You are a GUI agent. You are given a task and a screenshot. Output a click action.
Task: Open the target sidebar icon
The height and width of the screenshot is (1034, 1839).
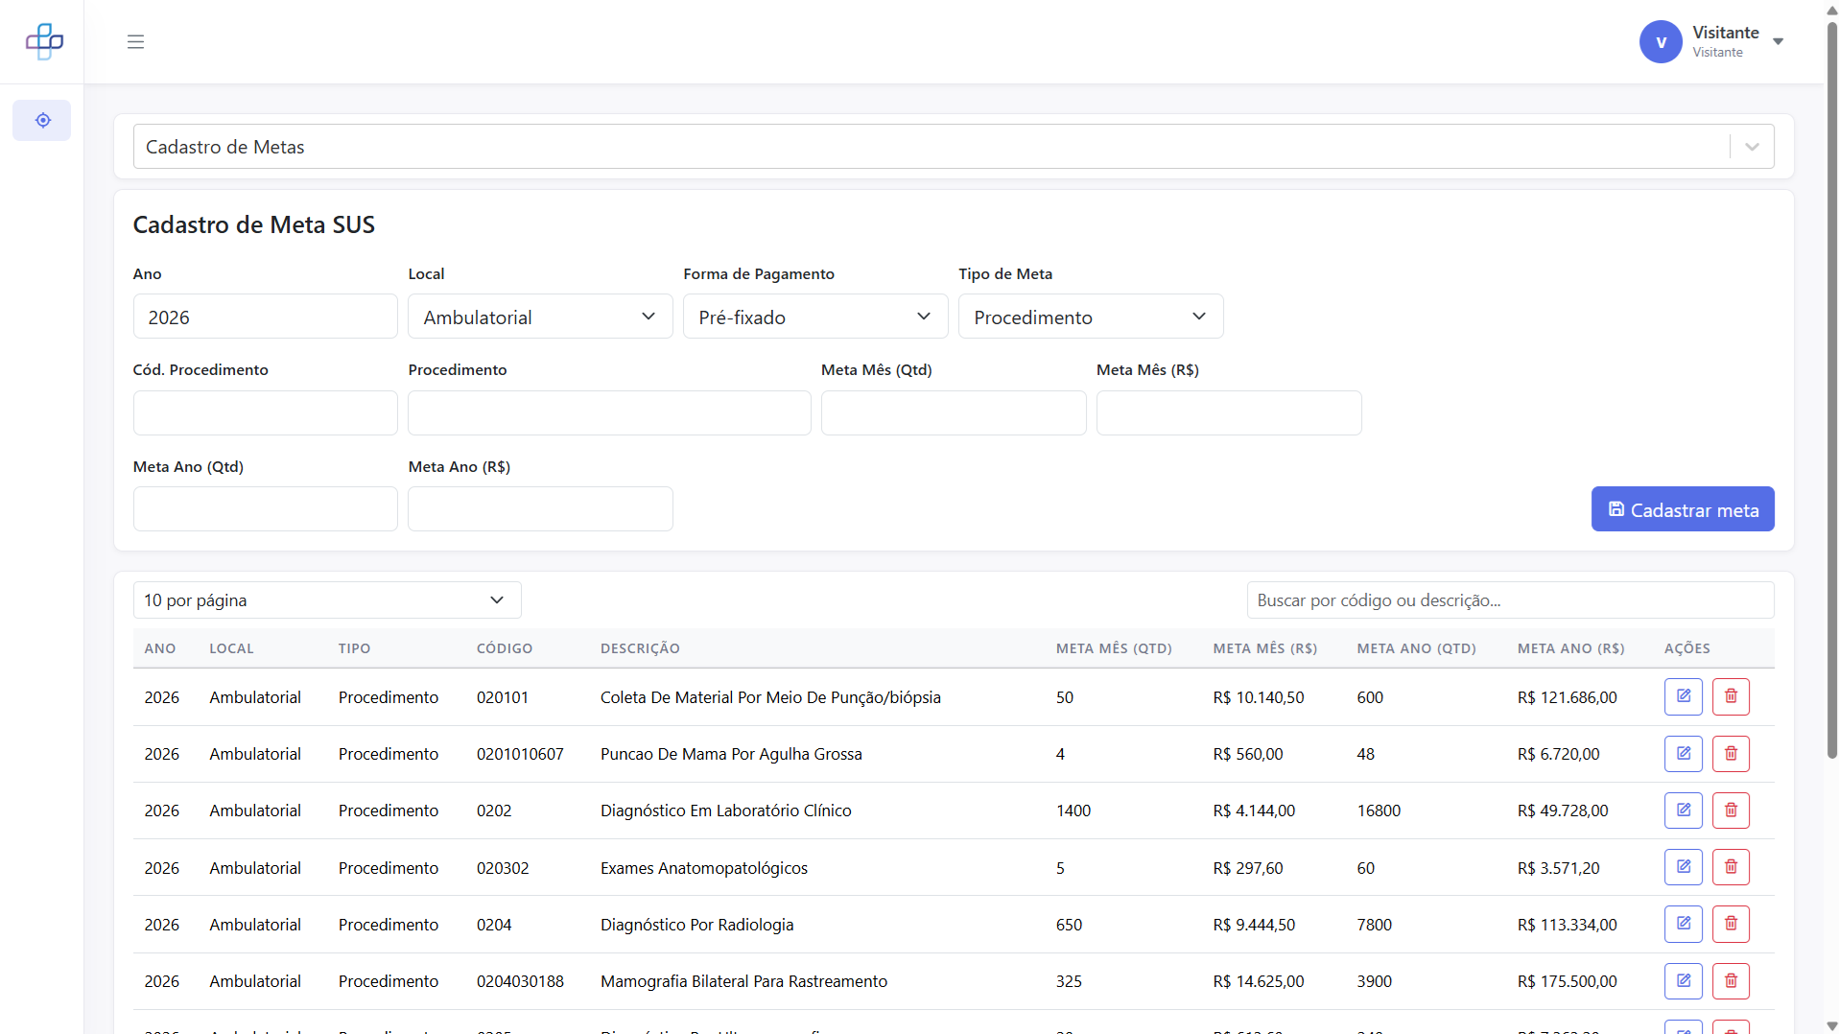pyautogui.click(x=42, y=120)
